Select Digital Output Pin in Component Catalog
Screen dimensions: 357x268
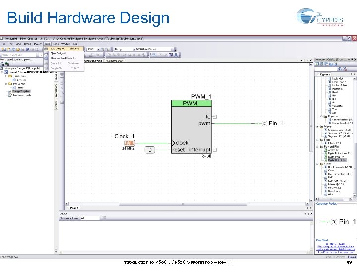pos(337,160)
